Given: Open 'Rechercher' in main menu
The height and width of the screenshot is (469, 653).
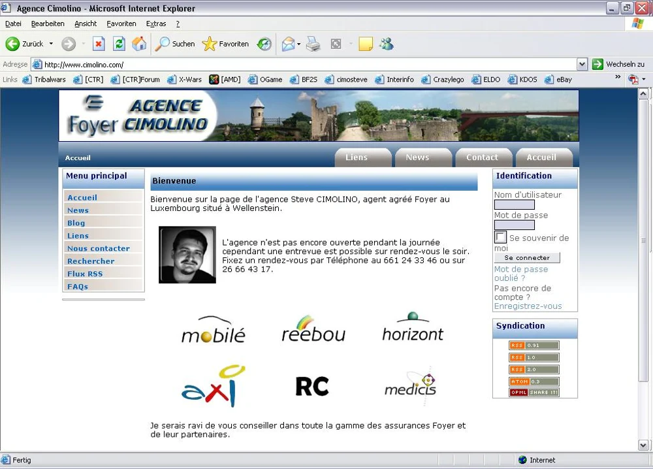Looking at the screenshot, I should pos(103,261).
